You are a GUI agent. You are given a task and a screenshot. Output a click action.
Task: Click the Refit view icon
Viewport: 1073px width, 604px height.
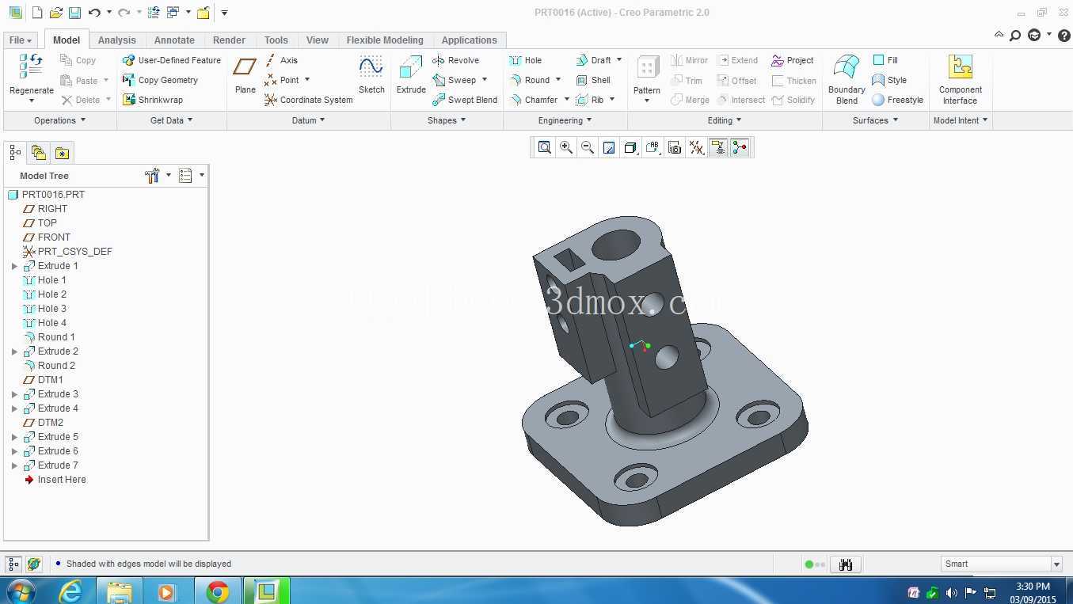coord(544,147)
